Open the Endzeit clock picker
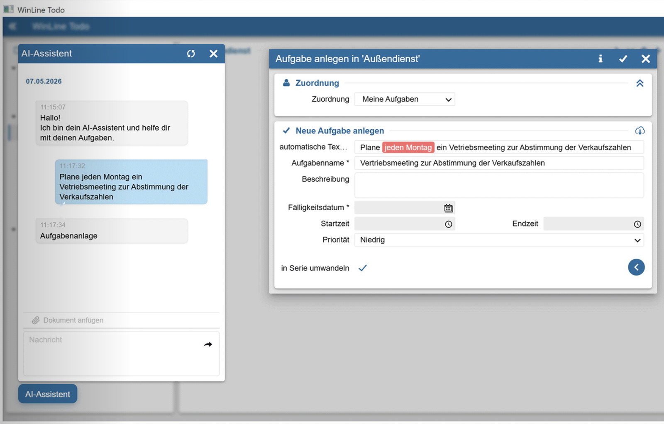 (637, 224)
